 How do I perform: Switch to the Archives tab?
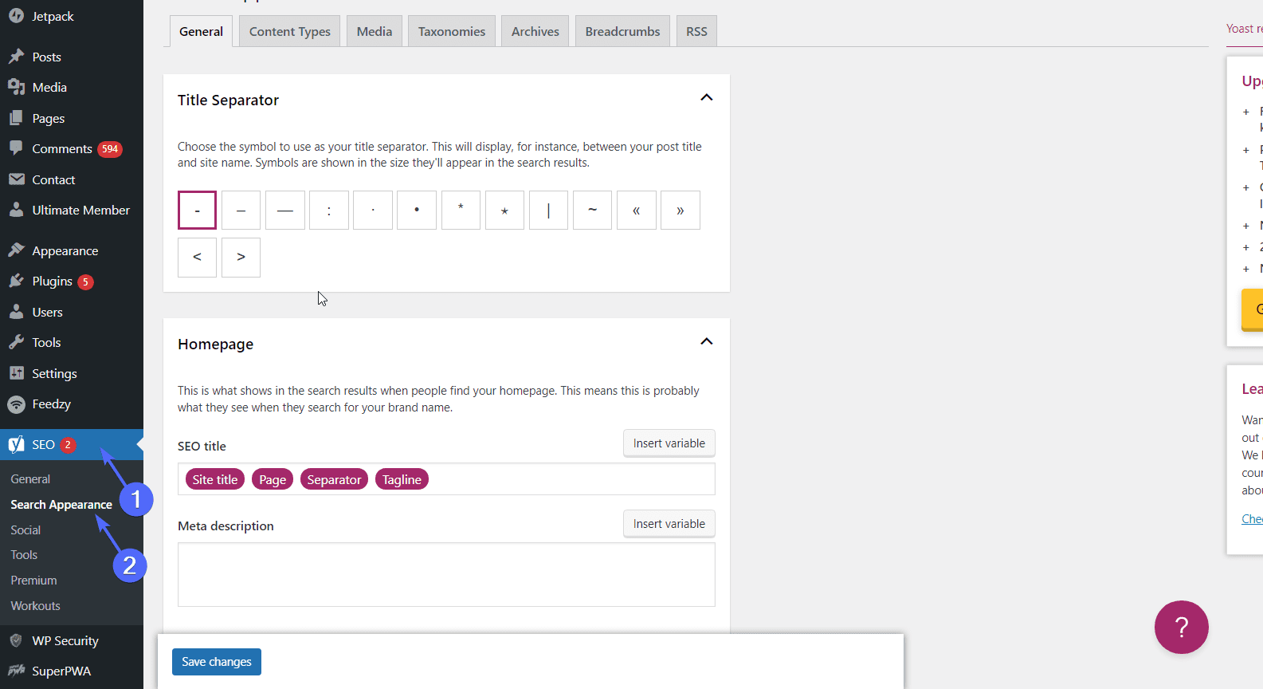535,31
